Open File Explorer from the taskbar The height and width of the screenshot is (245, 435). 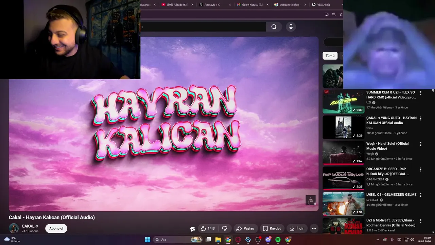tap(218, 240)
